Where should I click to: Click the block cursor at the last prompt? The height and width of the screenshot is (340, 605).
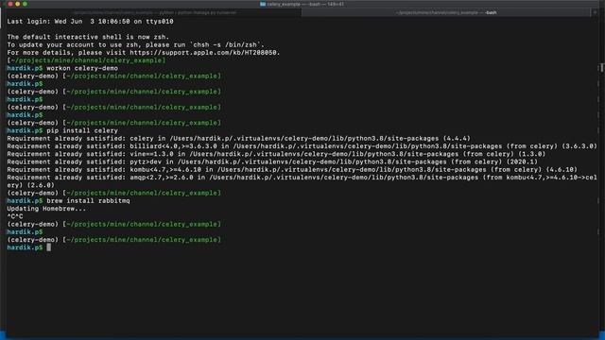pyautogui.click(x=48, y=247)
